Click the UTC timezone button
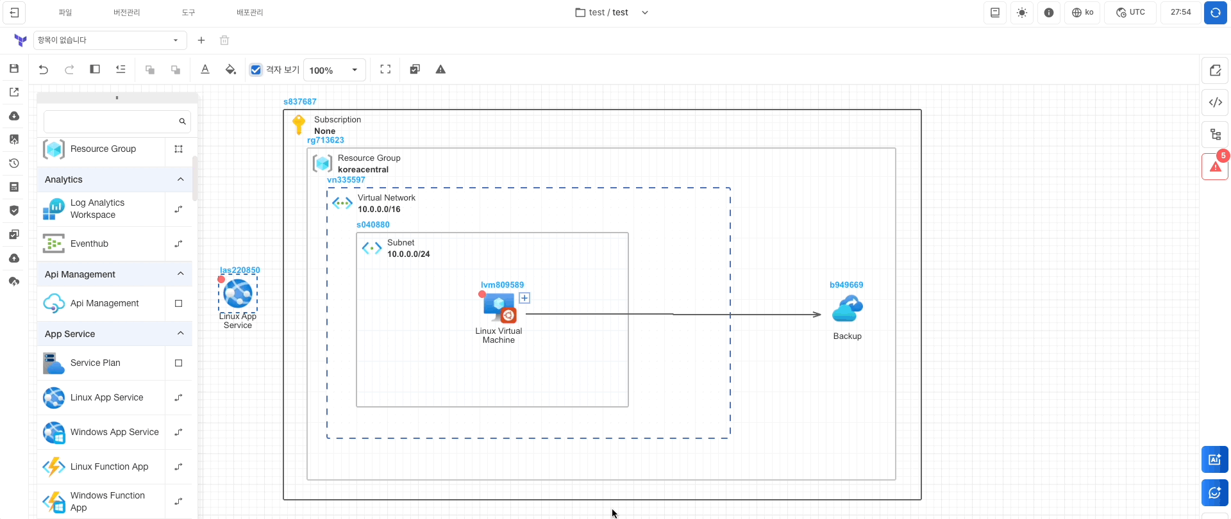1231x519 pixels. tap(1130, 13)
